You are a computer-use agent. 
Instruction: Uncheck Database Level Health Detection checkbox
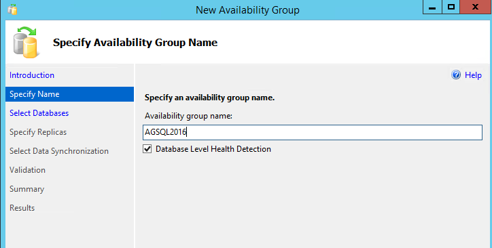coord(147,149)
